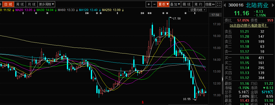Image resolution: width=275 pixels, height=105 pixels.
Task: Click the MA30: 14.04 label
Action: [x=45, y=10]
